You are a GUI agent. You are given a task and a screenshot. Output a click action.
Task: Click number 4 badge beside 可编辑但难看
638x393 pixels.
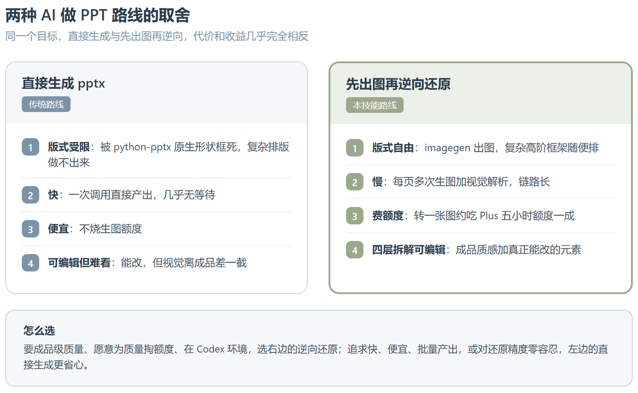(31, 263)
